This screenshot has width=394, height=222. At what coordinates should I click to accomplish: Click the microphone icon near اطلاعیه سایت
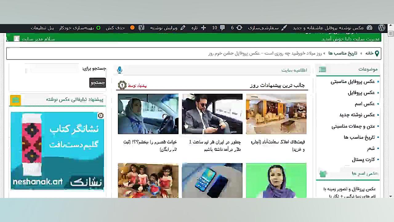pos(119,70)
